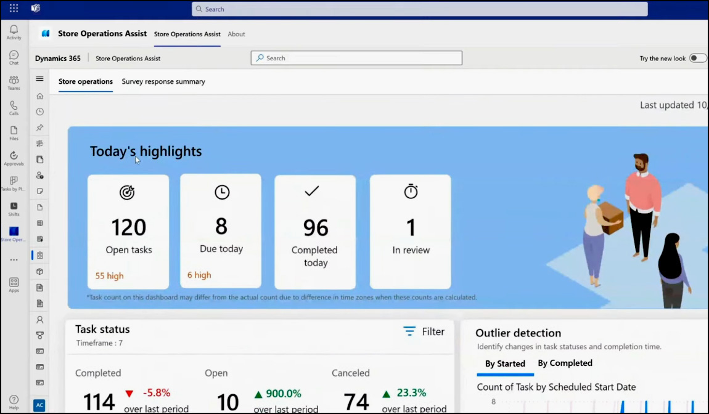The height and width of the screenshot is (414, 709).
Task: Open Apps store in Teams rail
Action: click(x=14, y=285)
